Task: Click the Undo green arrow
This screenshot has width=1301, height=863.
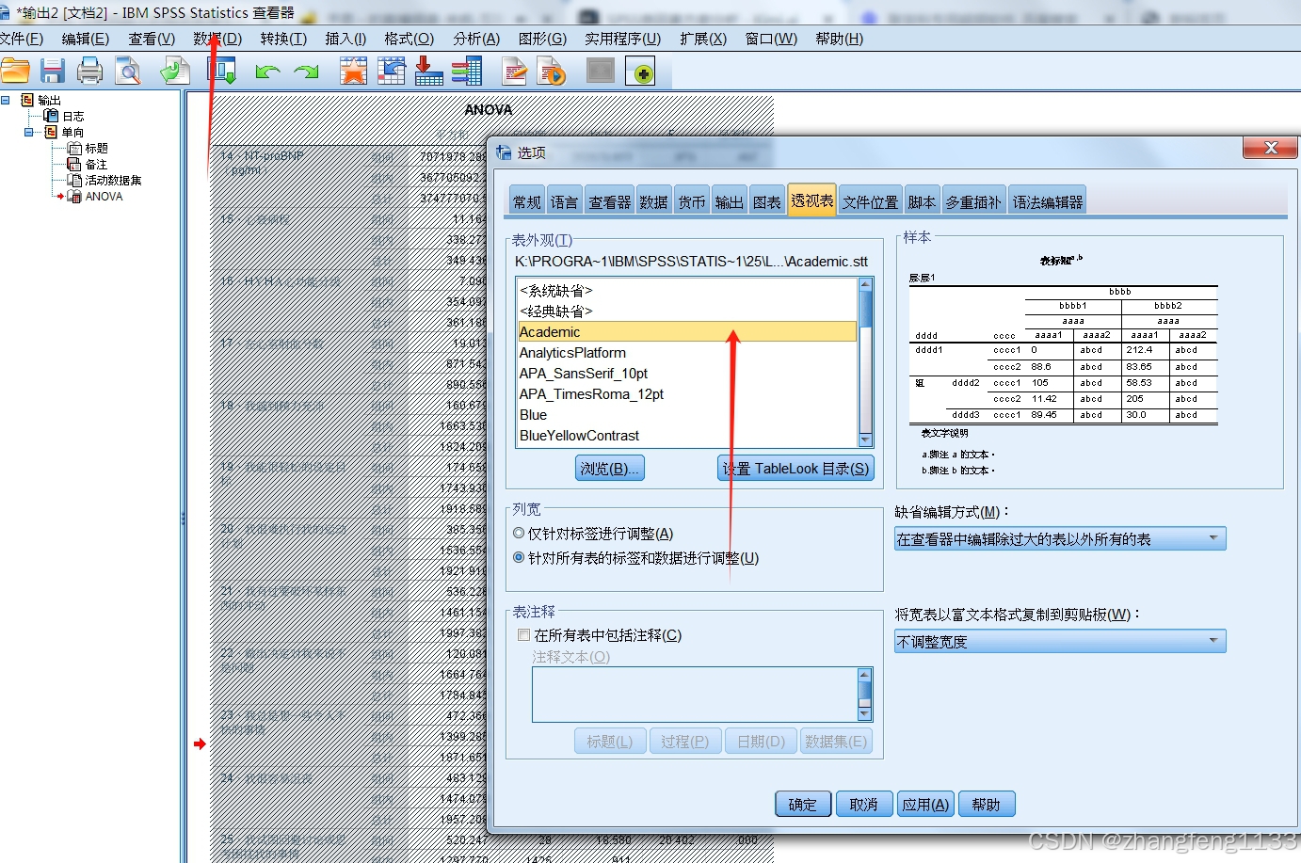Action: [267, 72]
